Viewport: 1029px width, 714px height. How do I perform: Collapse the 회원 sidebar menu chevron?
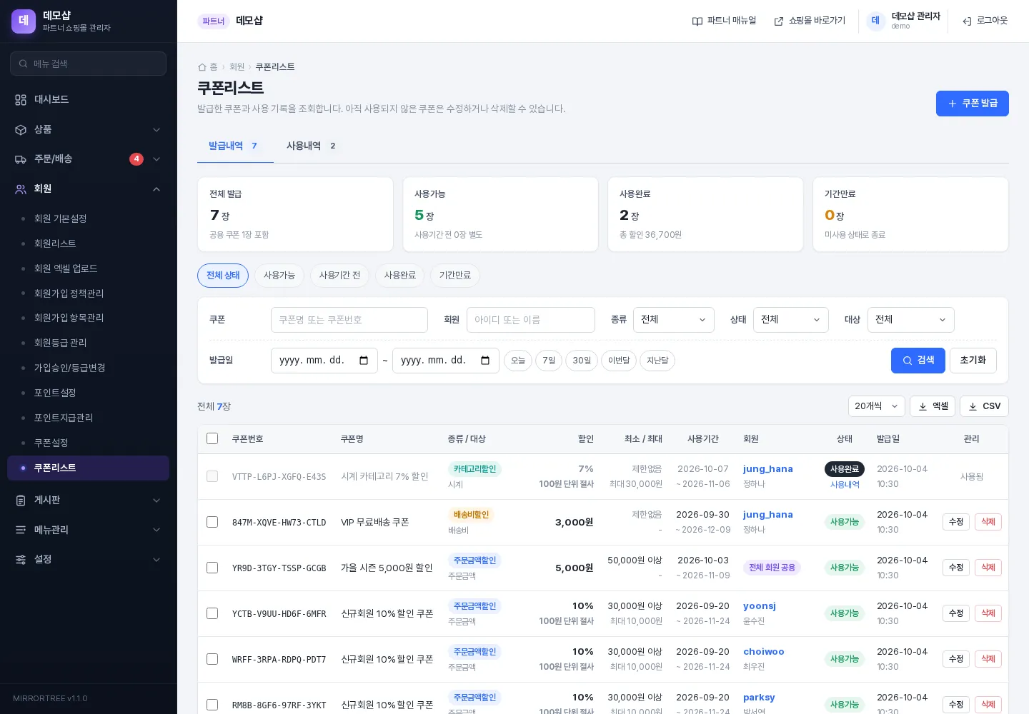(156, 189)
